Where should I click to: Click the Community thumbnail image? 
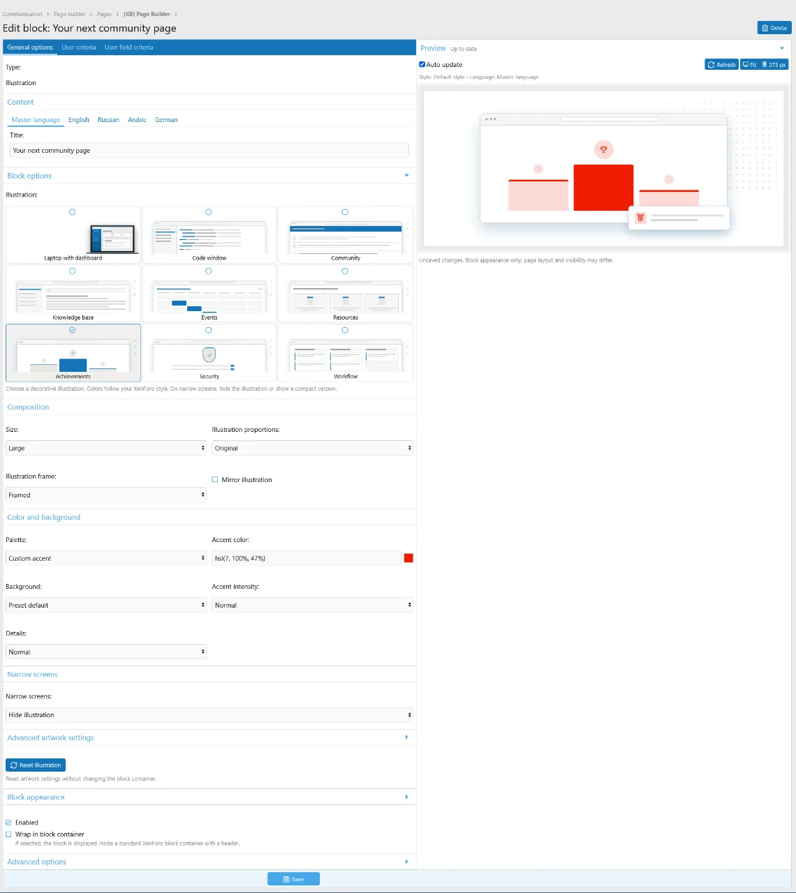click(x=346, y=237)
